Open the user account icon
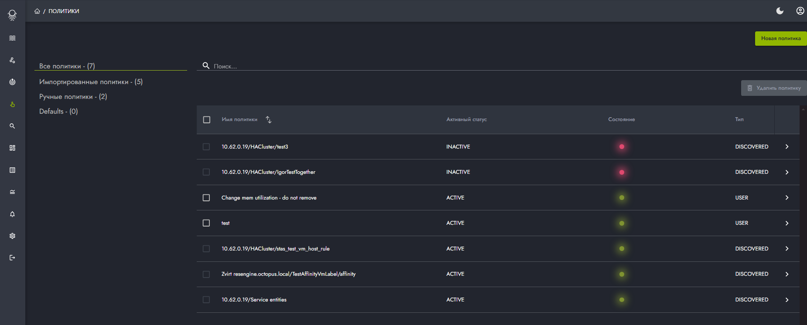 pos(800,11)
